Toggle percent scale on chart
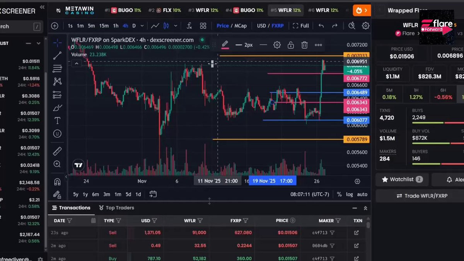The height and width of the screenshot is (261, 464). (x=339, y=194)
